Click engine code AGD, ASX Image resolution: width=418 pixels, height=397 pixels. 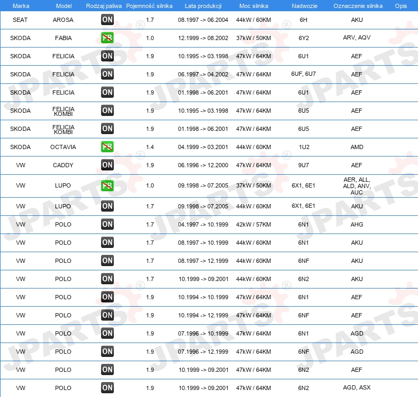click(x=357, y=387)
